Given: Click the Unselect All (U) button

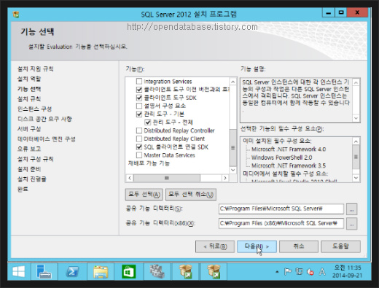Looking at the screenshot, I should (191, 195).
